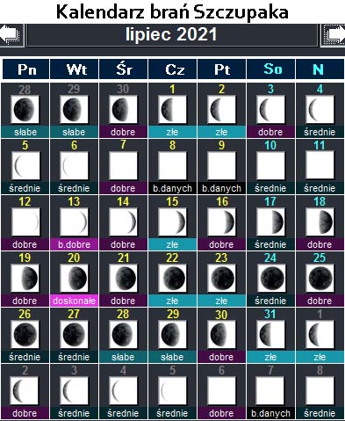Select the So weekday column header
This screenshot has height=421, width=345.
[270, 69]
